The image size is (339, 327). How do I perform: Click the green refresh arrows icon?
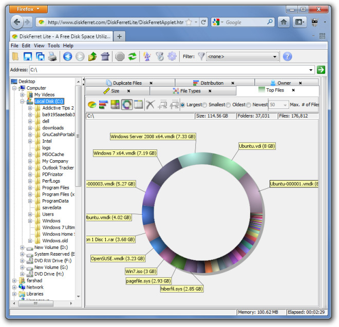132,56
